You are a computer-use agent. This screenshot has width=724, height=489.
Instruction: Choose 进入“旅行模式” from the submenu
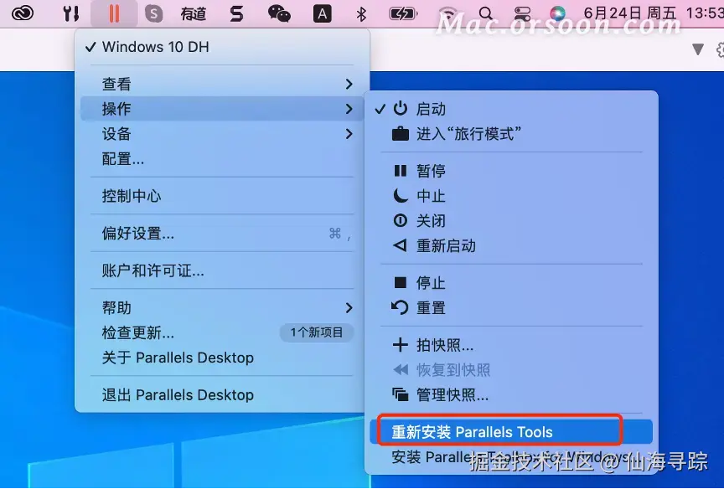click(x=511, y=134)
